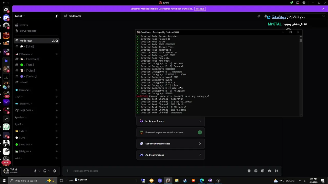328x184 pixels.
Task: Open Threads icon in moderator channel header
Action: pyautogui.click(x=259, y=16)
